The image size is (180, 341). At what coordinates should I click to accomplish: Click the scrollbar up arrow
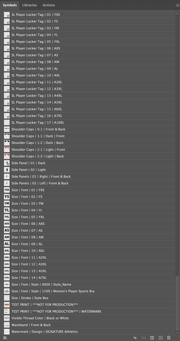[177, 14]
